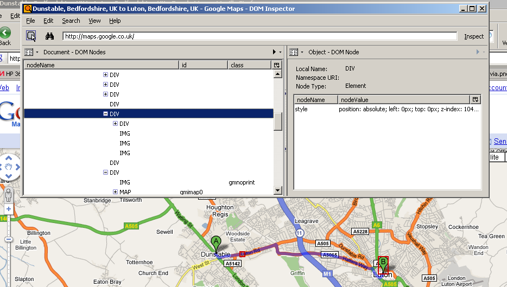The image size is (507, 287).
Task: Open column picker in DOM Nodes tree
Action: click(x=277, y=65)
